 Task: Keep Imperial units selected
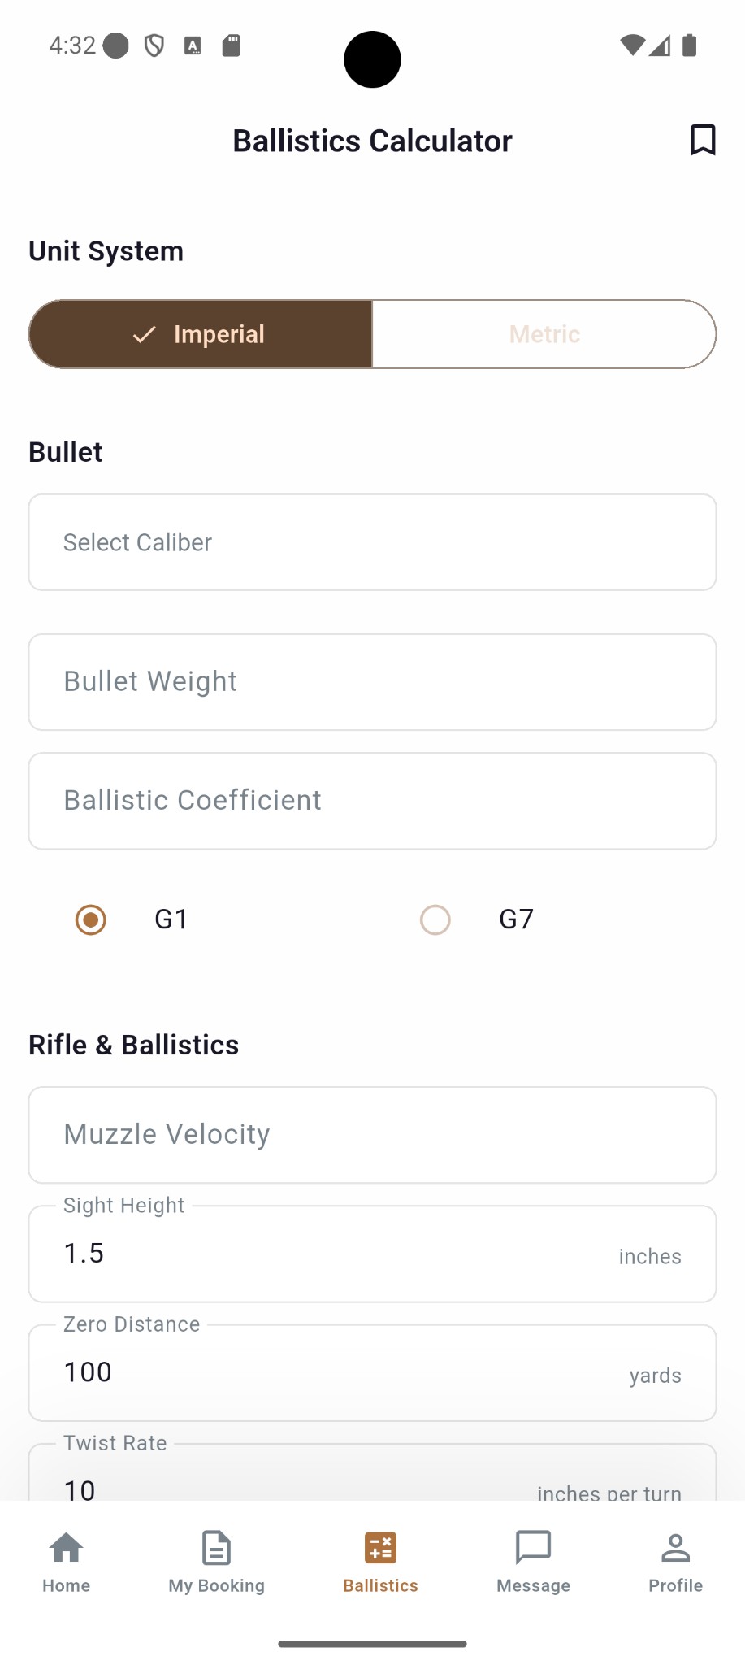click(x=200, y=333)
